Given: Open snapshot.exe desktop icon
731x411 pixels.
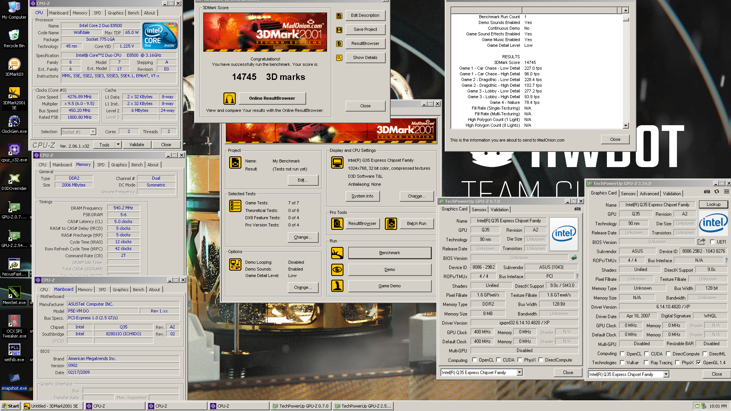Looking at the screenshot, I should 14,381.
